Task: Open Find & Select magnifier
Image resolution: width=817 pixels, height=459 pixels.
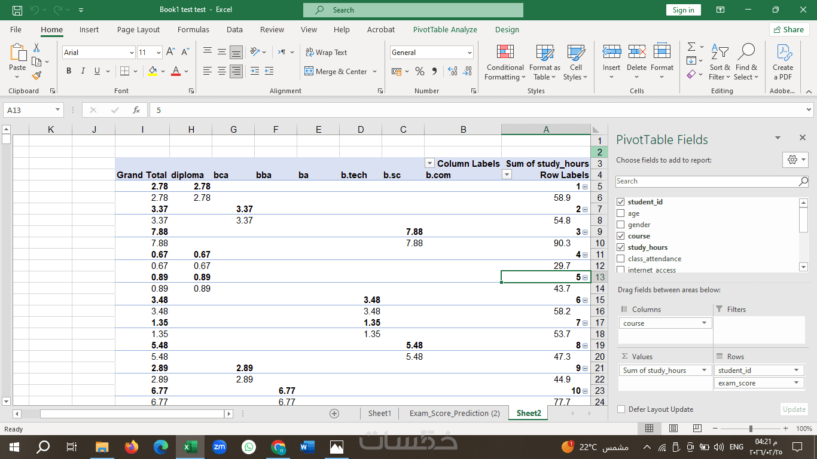Action: [746, 62]
